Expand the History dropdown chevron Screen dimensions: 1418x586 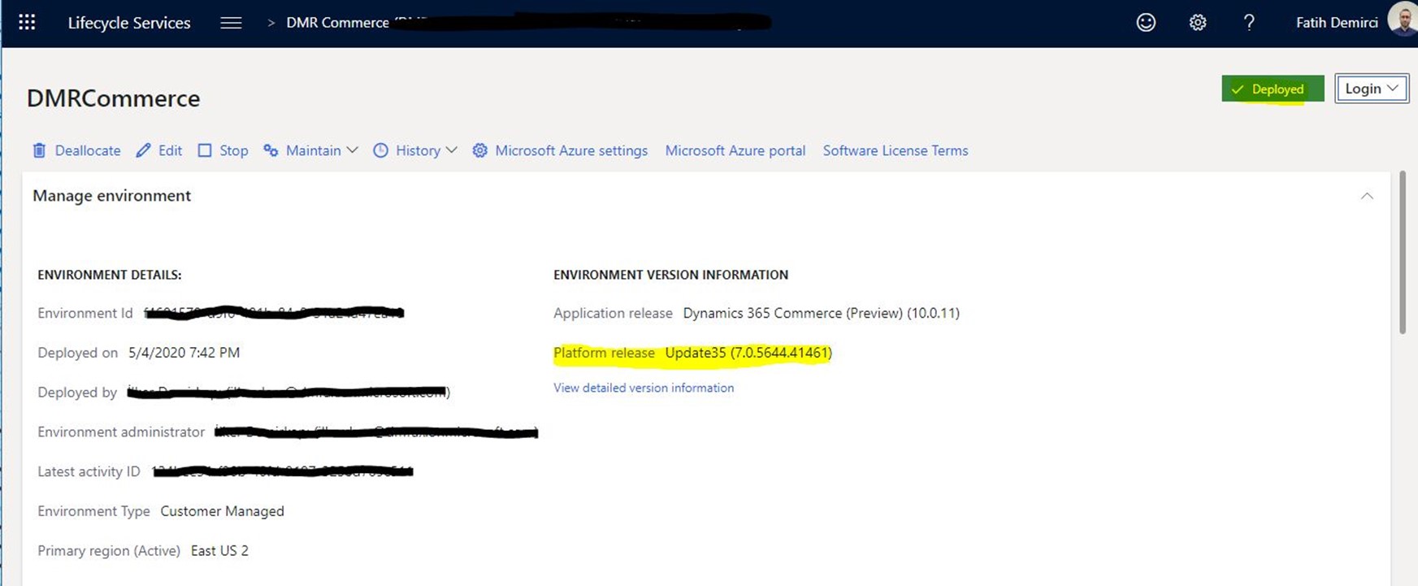coord(451,150)
